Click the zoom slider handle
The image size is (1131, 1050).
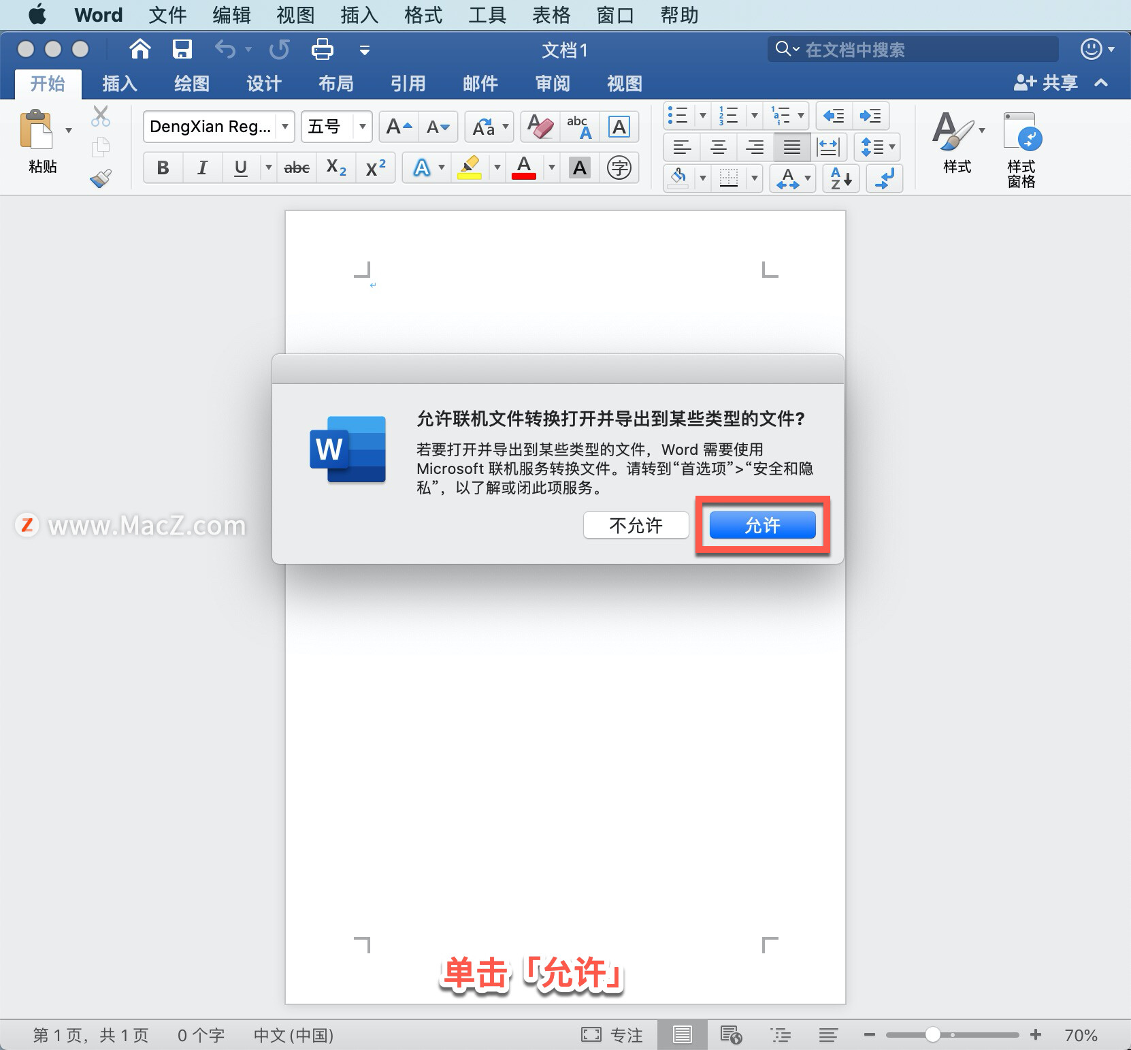[932, 1035]
